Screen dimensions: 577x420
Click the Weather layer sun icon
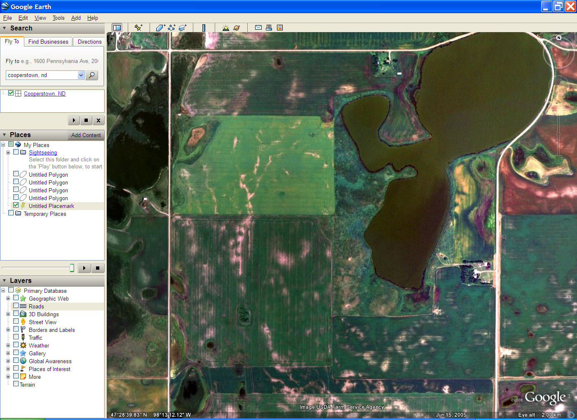[x=23, y=345]
